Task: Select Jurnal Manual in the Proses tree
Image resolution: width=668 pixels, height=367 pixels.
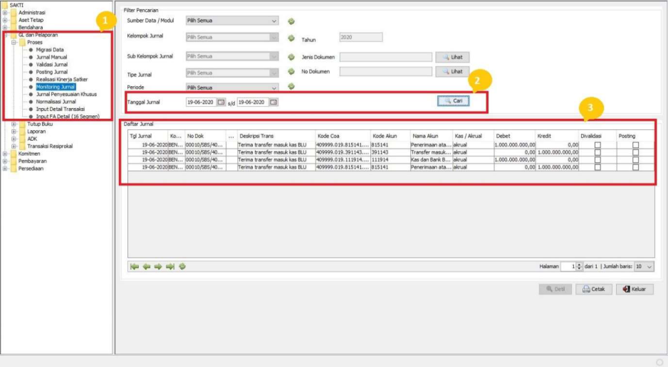Action: pyautogui.click(x=51, y=57)
